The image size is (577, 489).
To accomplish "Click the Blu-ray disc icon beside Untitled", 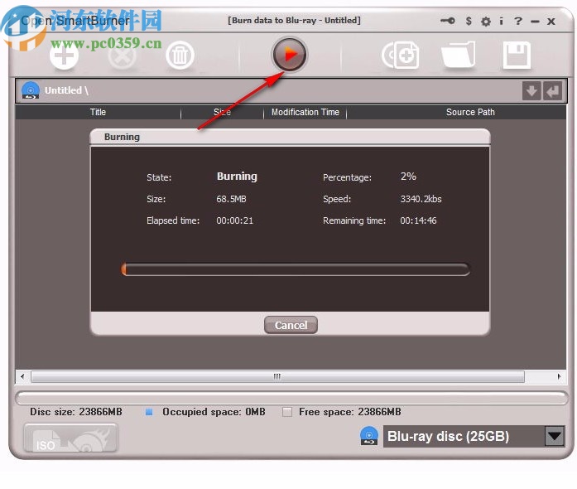I will pos(31,90).
